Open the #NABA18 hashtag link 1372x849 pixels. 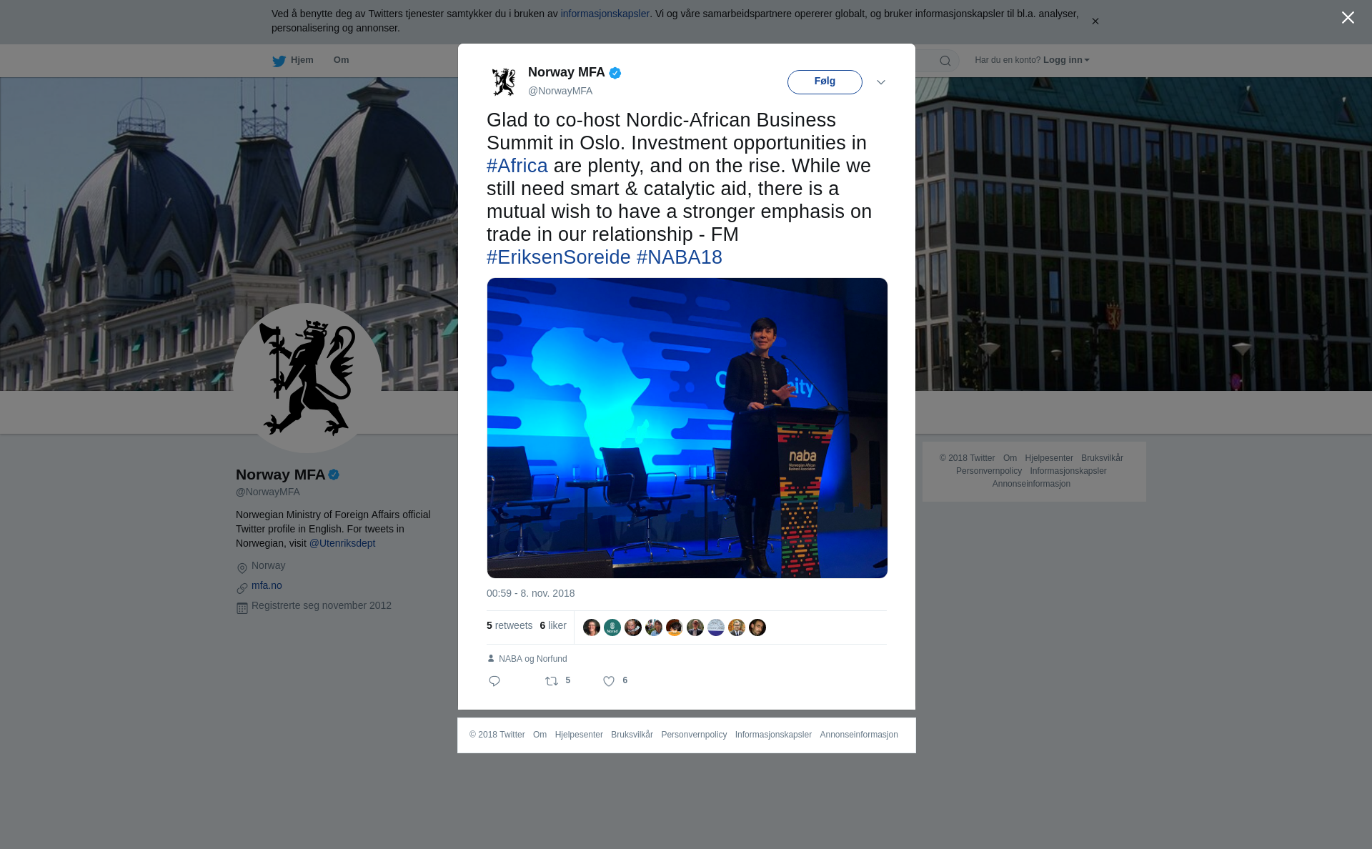680,257
